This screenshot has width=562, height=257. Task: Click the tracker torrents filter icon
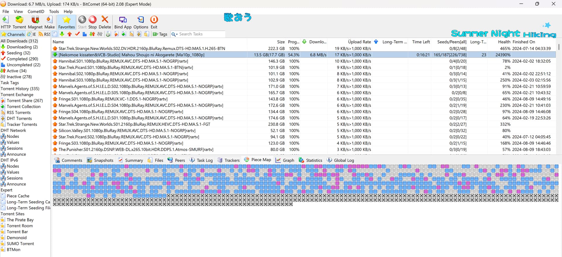[147, 34]
